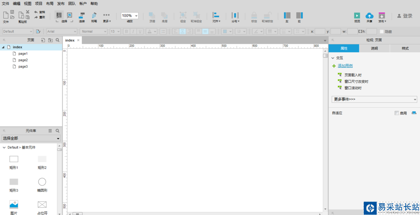Open the 更多 more tools dropdown
The width and height of the screenshot is (420, 215).
tap(107, 17)
